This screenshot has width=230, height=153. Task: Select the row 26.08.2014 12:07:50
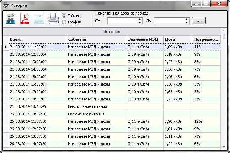[115, 129]
